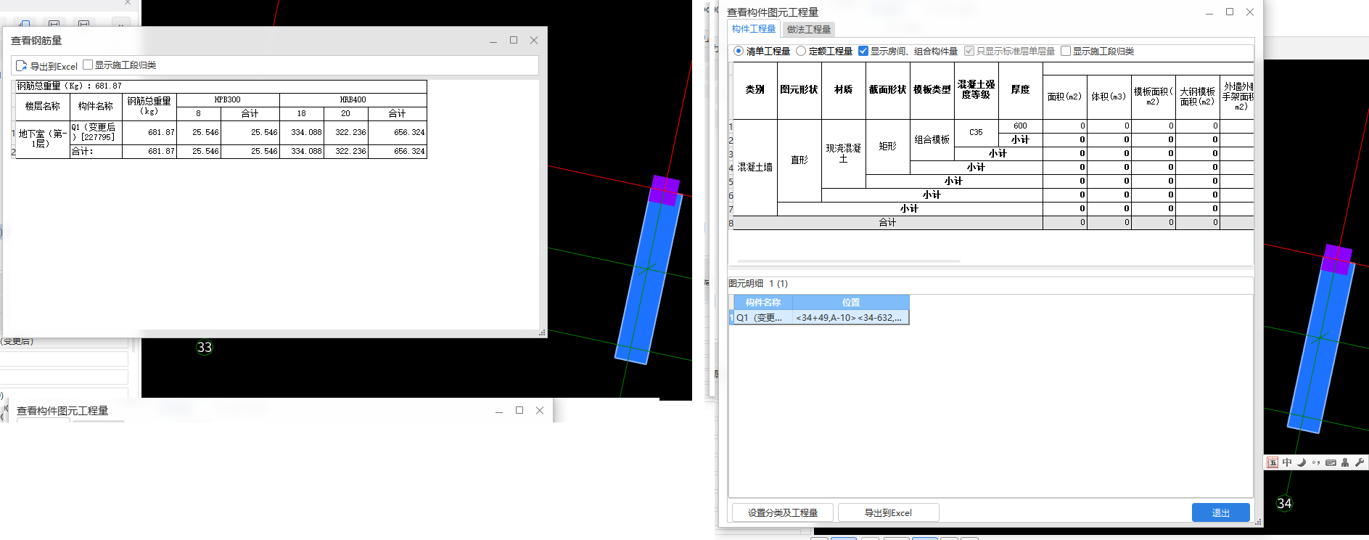
Task: Click the purple wall end block in left canvas
Action: point(664,190)
